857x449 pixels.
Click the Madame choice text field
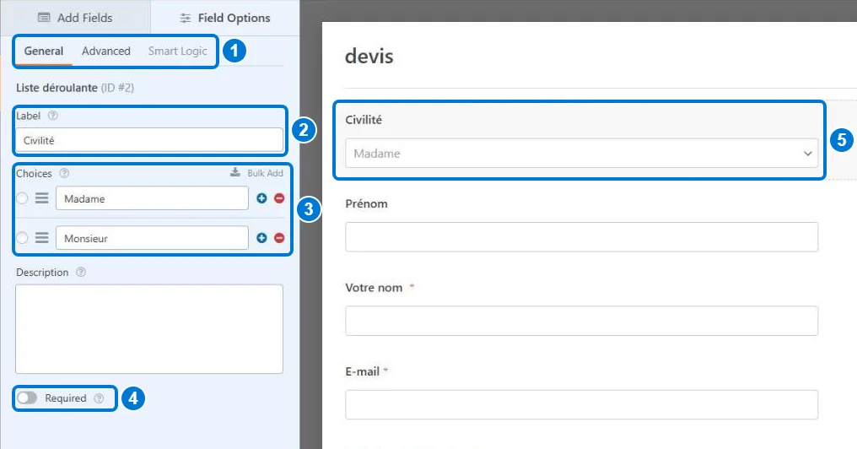pyautogui.click(x=152, y=198)
